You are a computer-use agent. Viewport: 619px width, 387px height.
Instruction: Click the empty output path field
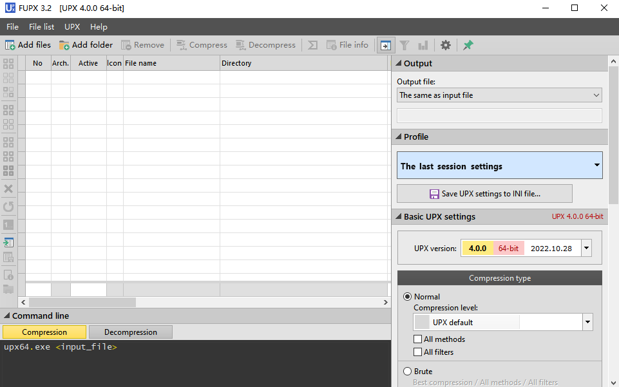(499, 116)
